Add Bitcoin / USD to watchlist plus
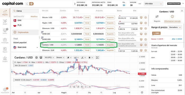The image size is (185, 95). pyautogui.click(x=146, y=17)
